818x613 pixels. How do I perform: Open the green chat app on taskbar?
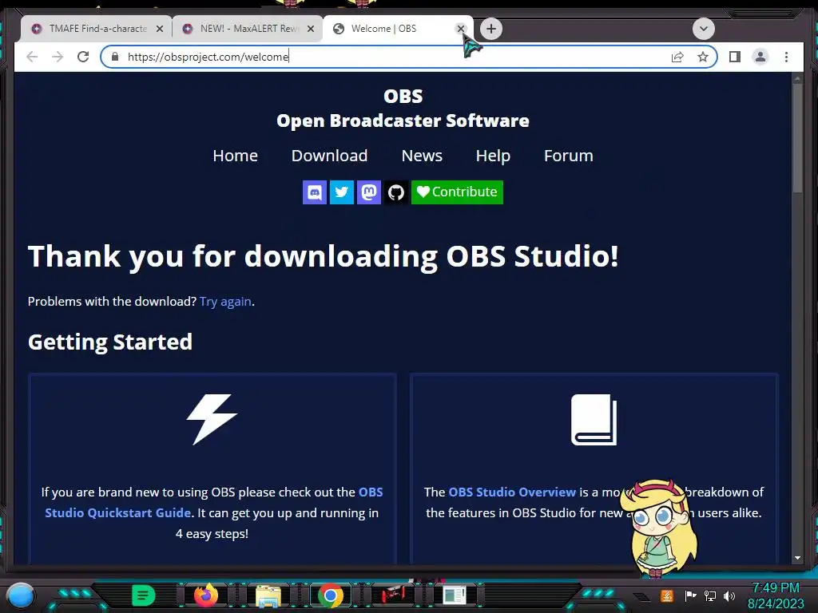(144, 595)
